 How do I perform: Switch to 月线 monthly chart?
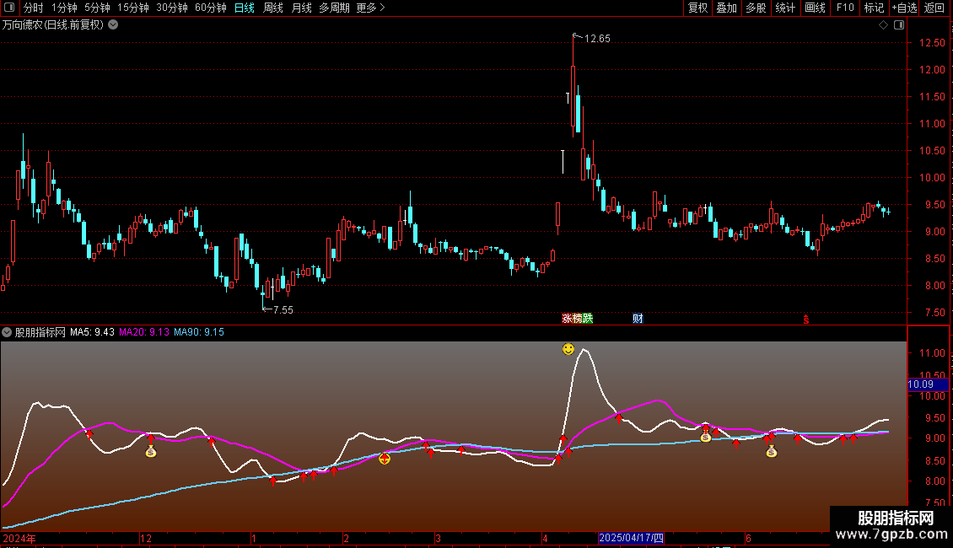[301, 8]
